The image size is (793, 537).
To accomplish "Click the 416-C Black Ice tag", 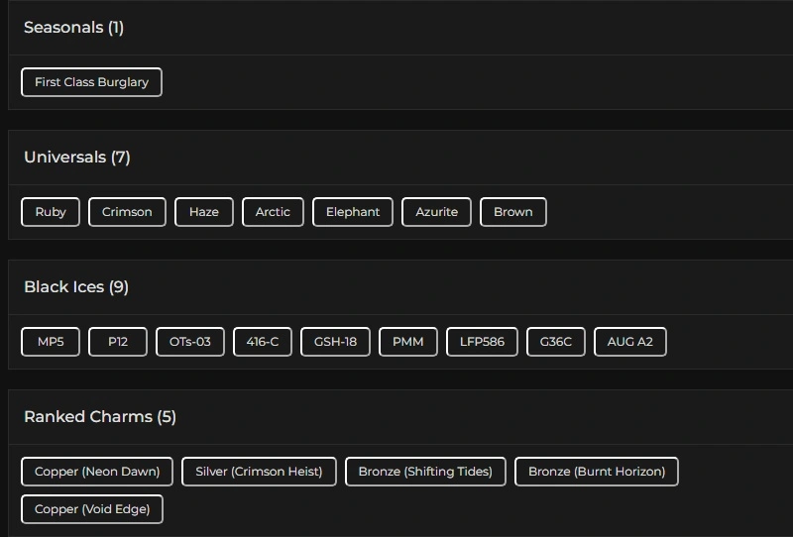I will tap(263, 342).
